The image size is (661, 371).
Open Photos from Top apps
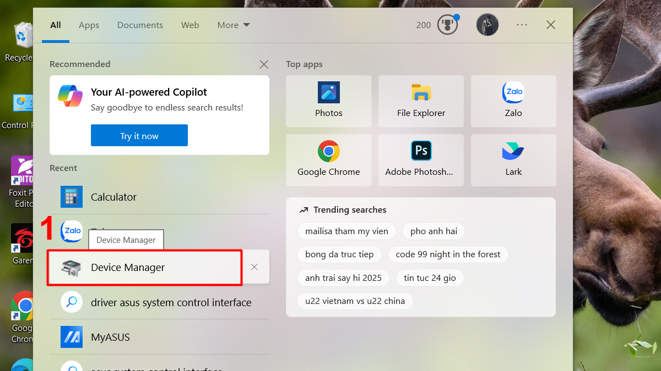click(329, 102)
